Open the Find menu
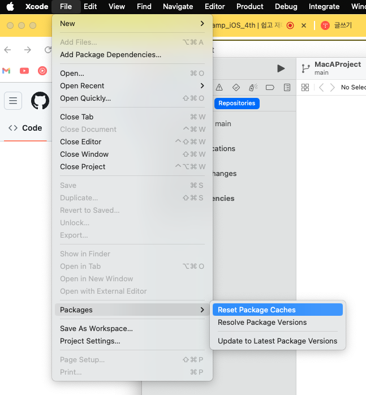 click(144, 7)
